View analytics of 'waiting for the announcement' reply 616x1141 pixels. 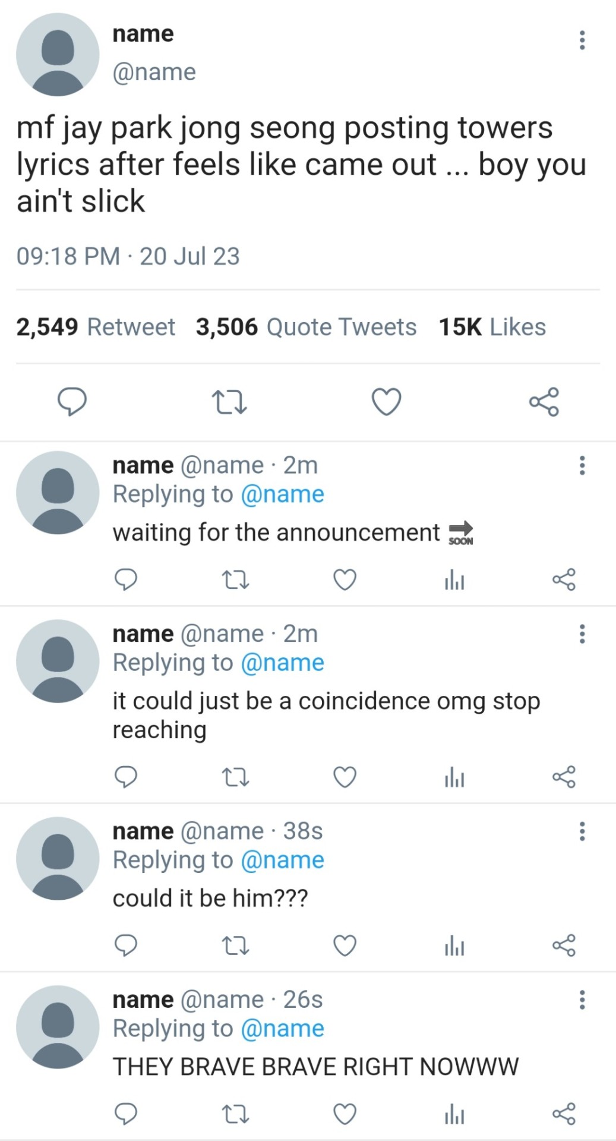(x=454, y=579)
